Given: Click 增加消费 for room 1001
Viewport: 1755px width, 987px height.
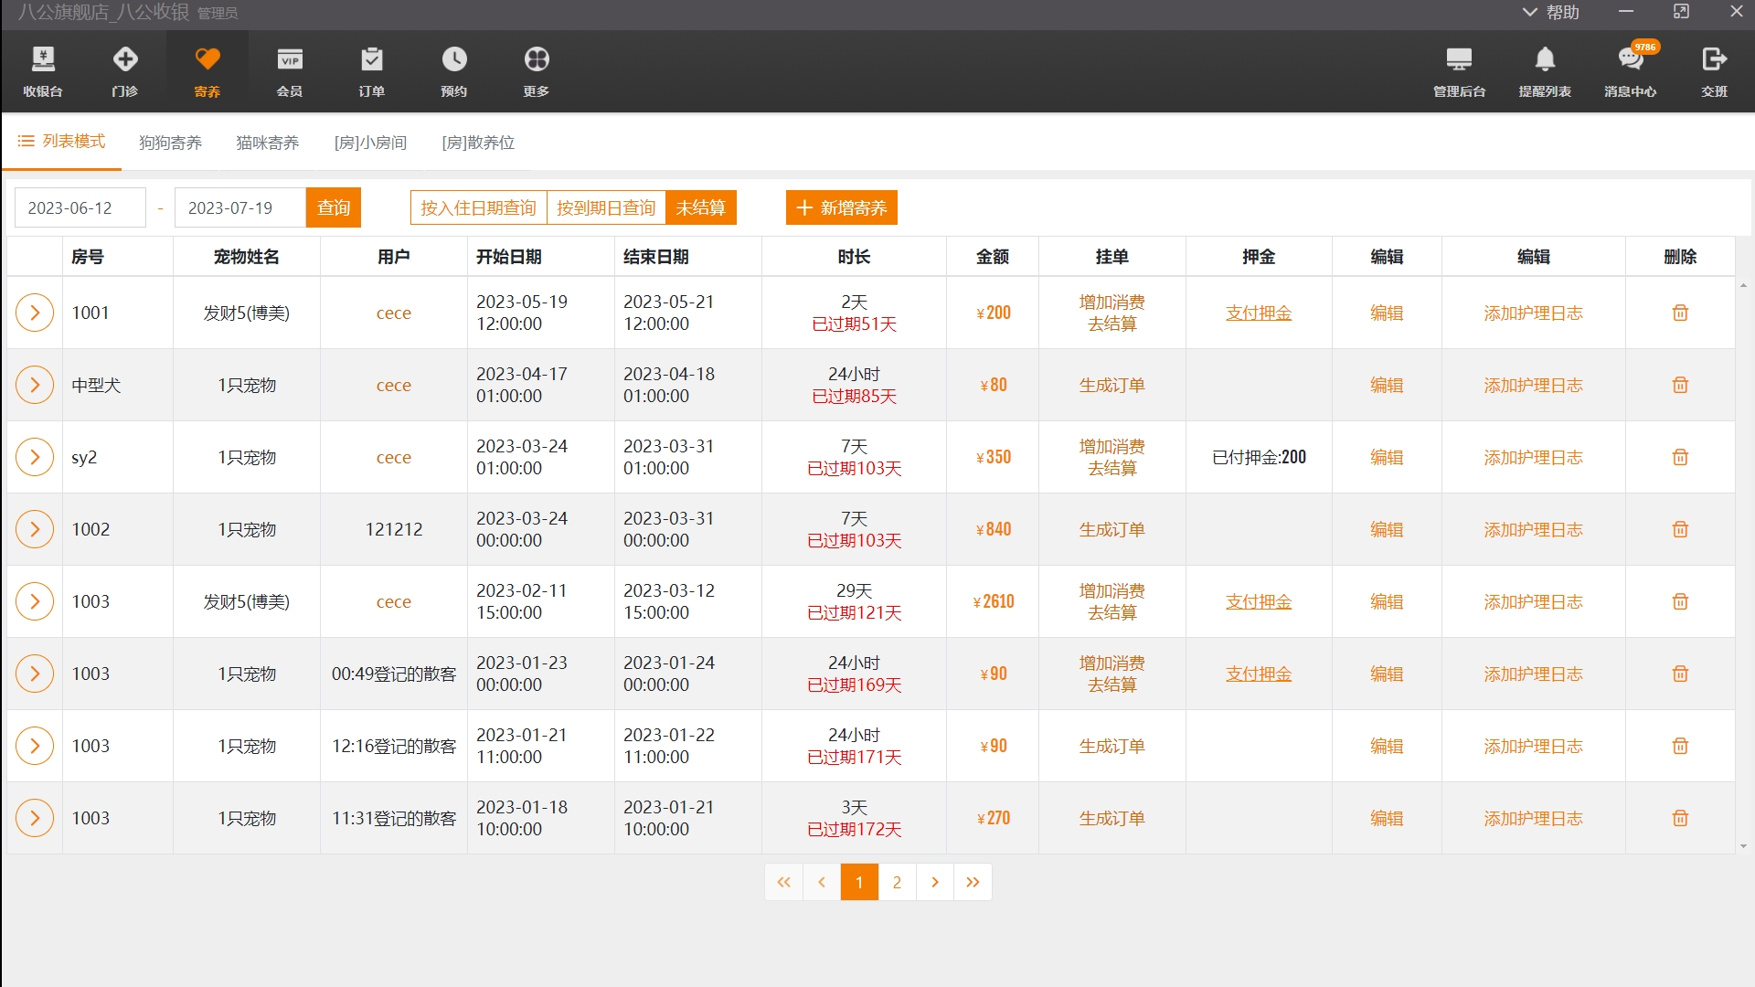Looking at the screenshot, I should [x=1111, y=302].
